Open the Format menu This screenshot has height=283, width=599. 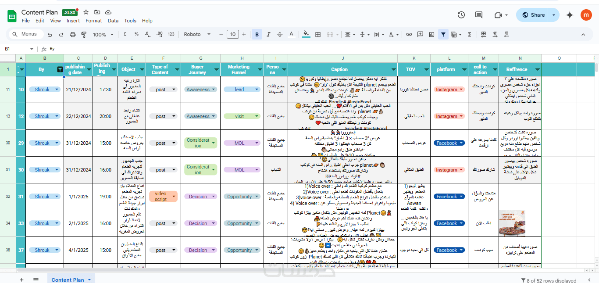94,21
